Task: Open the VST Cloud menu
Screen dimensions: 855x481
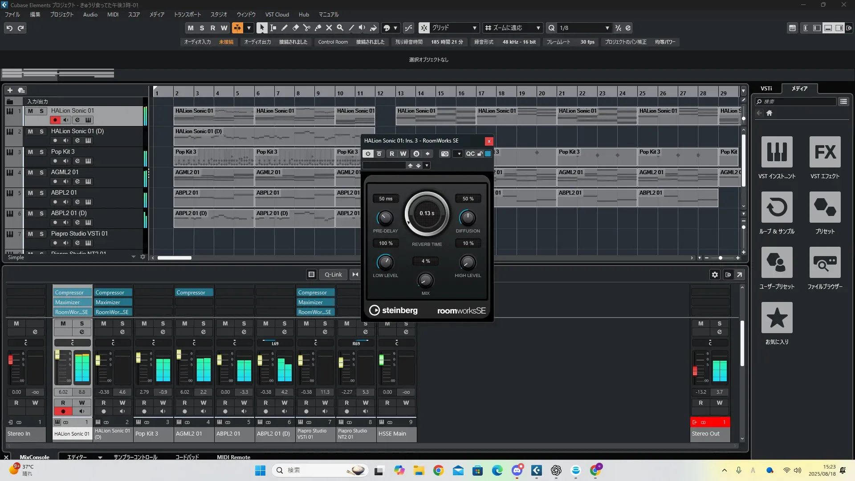Action: pyautogui.click(x=277, y=14)
